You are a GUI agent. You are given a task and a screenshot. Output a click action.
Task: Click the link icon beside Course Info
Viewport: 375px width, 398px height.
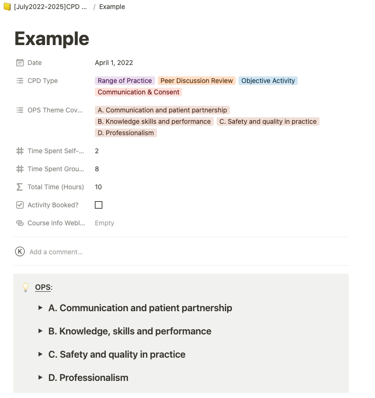pos(20,223)
